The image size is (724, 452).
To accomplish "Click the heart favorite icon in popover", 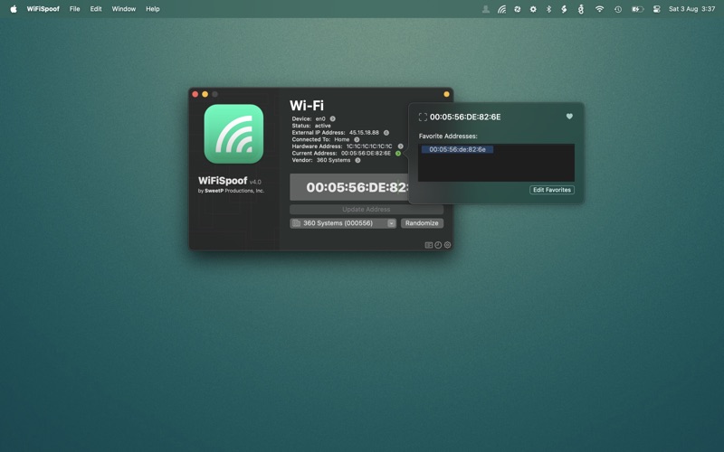I will (569, 117).
